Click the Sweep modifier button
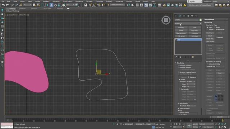230x129 pixels. [x=181, y=30]
